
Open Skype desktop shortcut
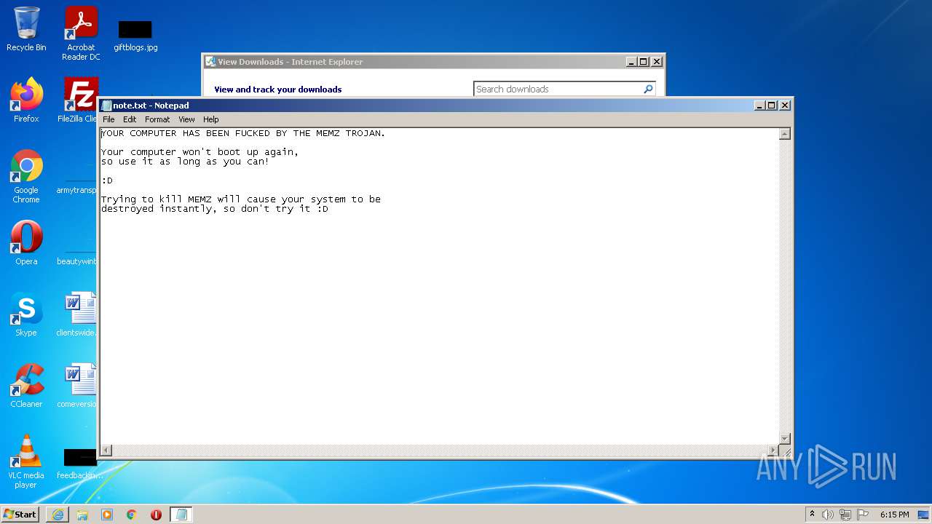click(x=26, y=314)
